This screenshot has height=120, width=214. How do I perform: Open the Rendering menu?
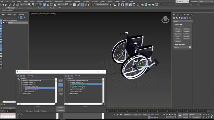pos(68,1)
